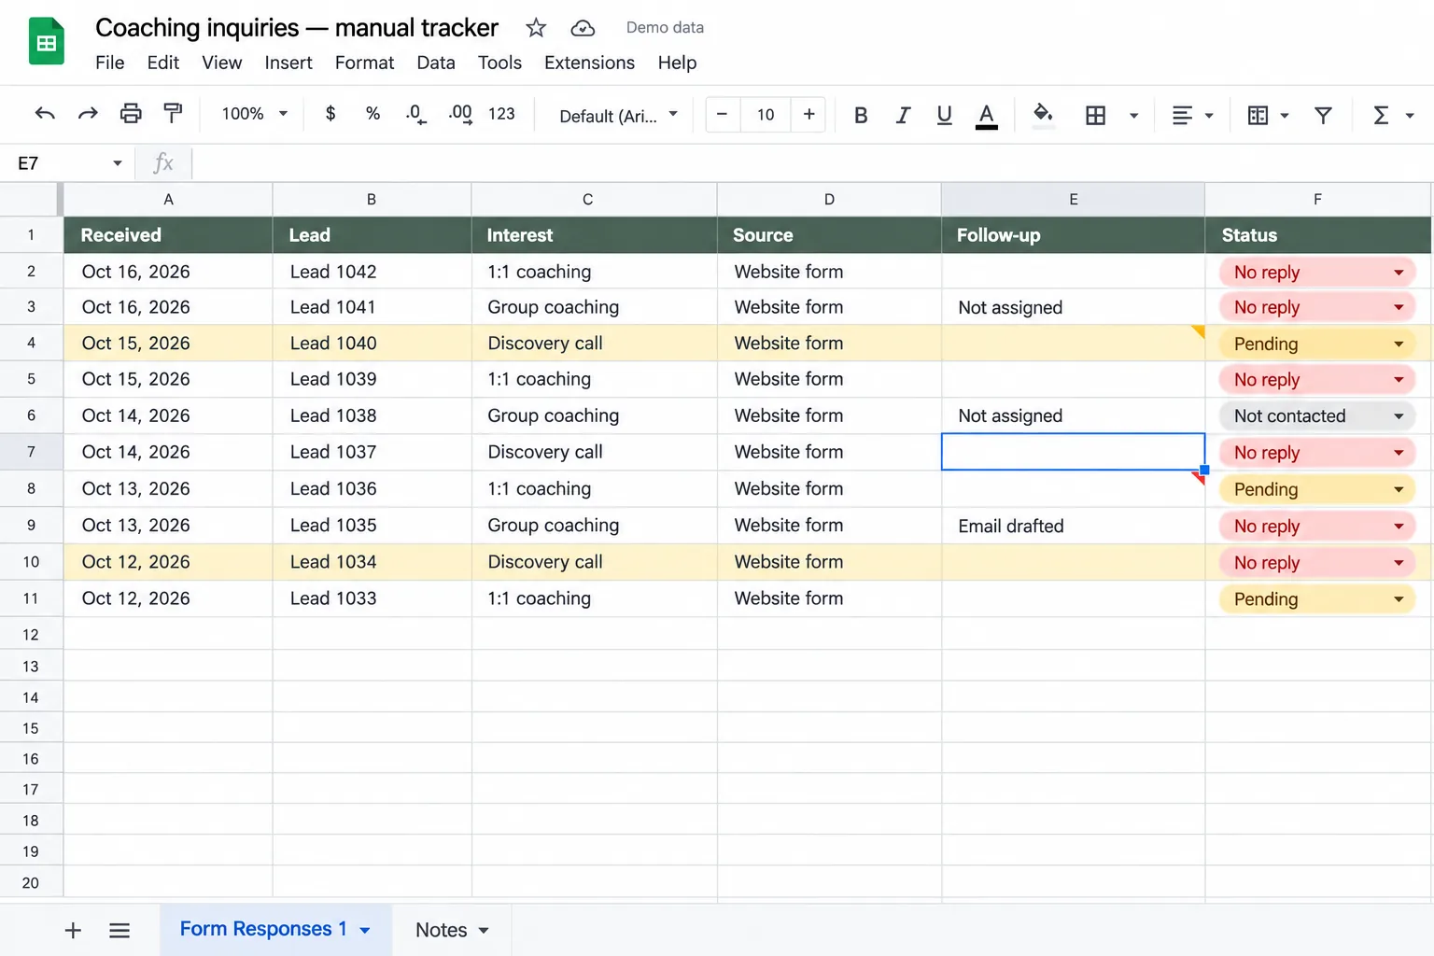Increase font size with plus button
The image size is (1434, 956).
click(x=808, y=114)
